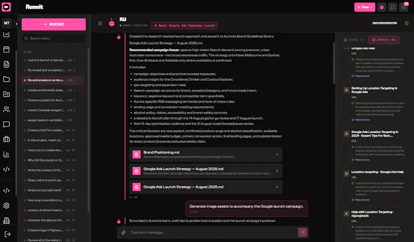Open the messages icon in top bar
Image resolution: width=414 pixels, height=242 pixels.
tap(393, 7)
